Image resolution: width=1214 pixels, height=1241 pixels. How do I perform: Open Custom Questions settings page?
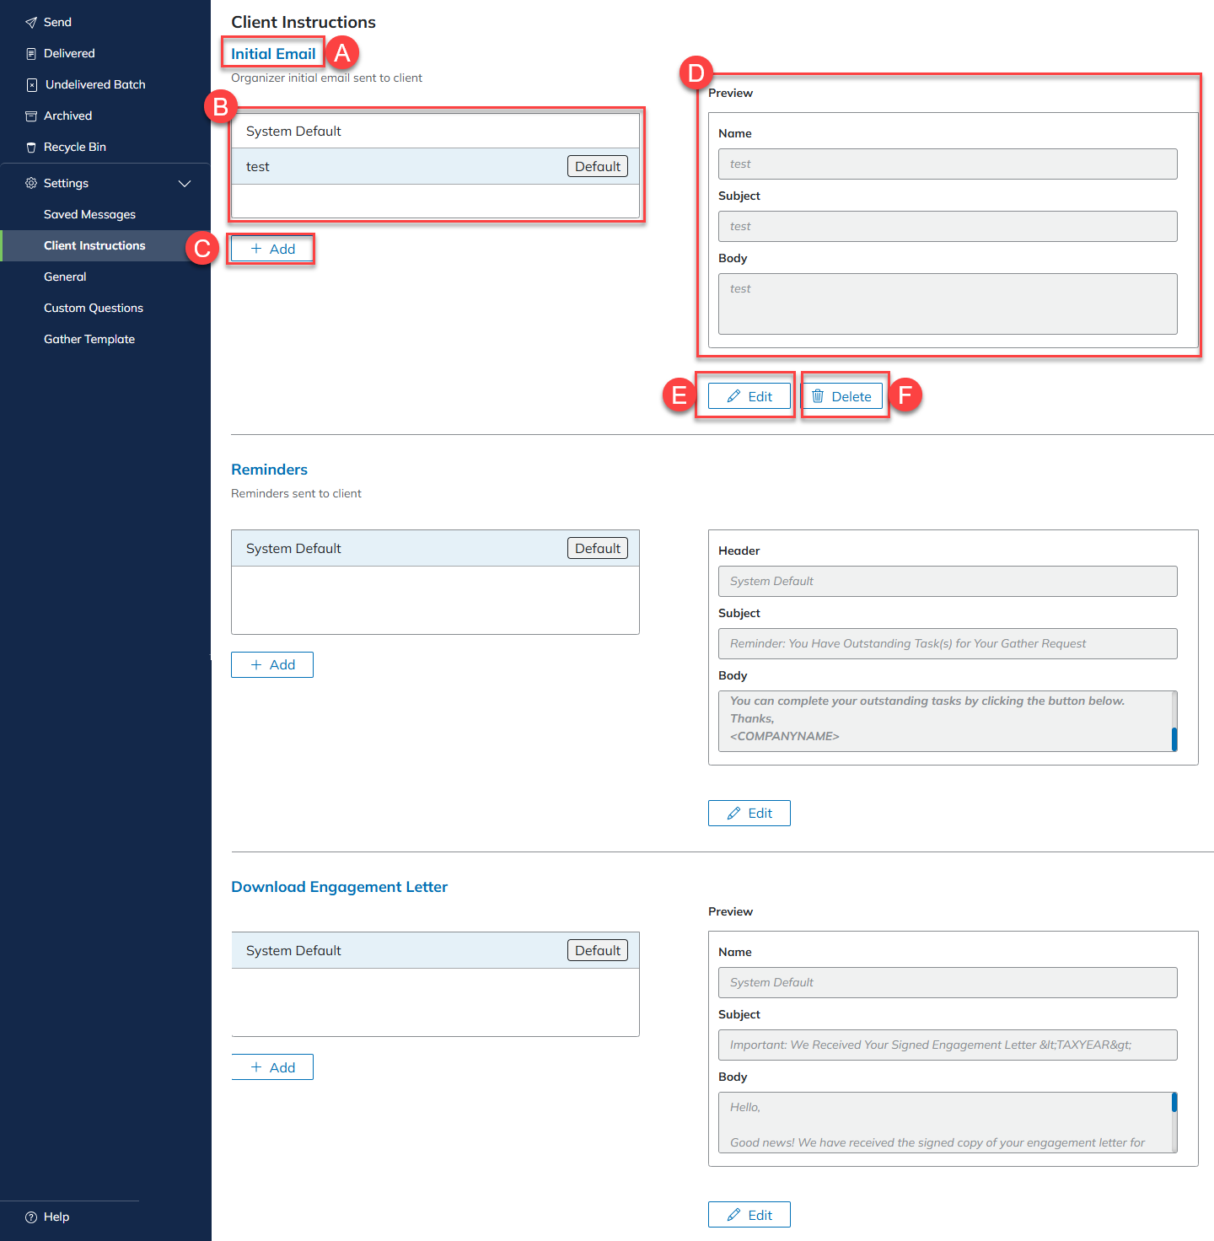(x=94, y=308)
